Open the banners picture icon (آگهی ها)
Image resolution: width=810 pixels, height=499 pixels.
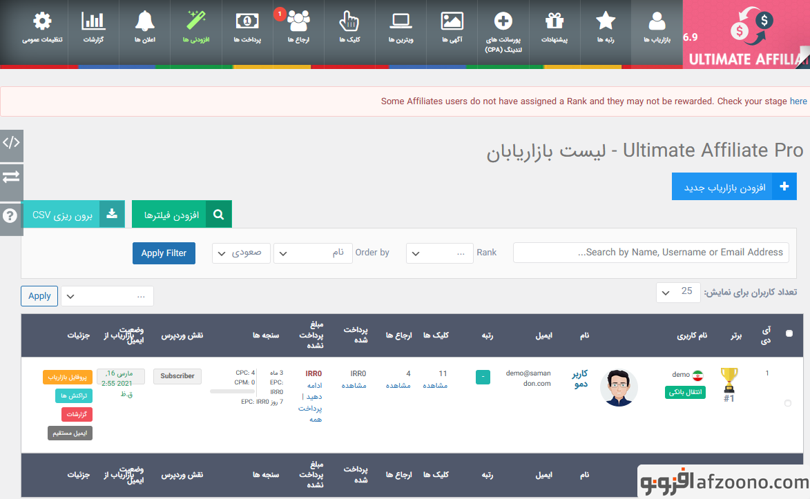[452, 21]
